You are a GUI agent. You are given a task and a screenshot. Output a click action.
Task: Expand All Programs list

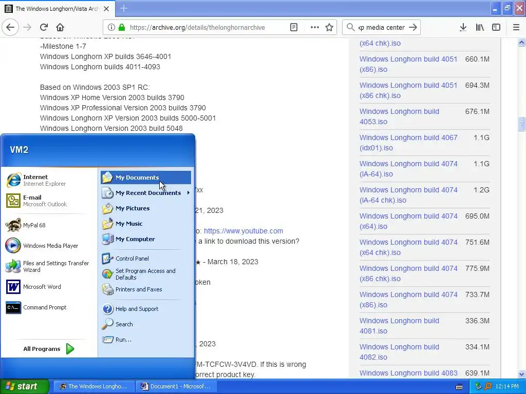click(x=49, y=349)
